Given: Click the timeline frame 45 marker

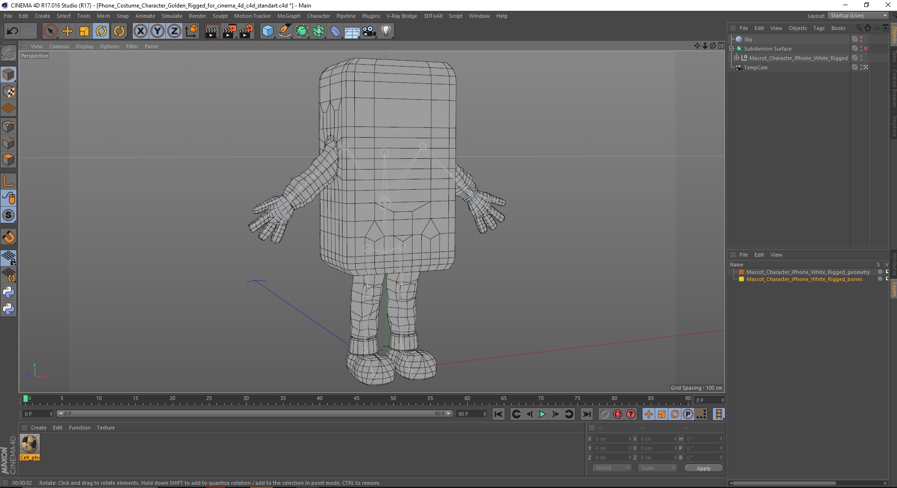Looking at the screenshot, I should [x=356, y=399].
